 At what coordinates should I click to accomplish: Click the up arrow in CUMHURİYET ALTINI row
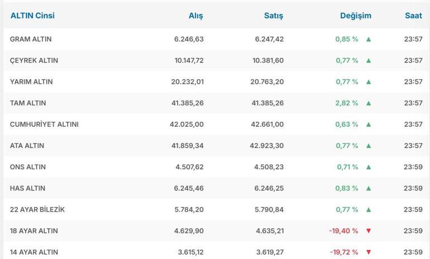point(369,124)
